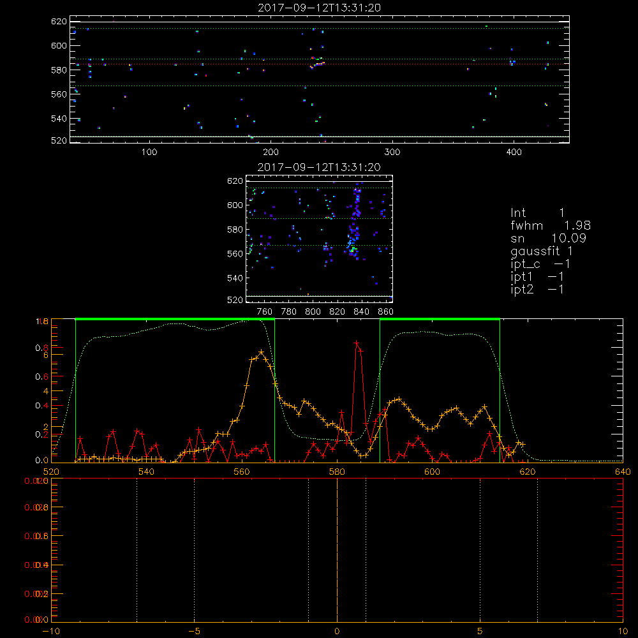This screenshot has width=638, height=638.
Task: Click the tall red peak near 584 in profile plot
Action: point(357,344)
